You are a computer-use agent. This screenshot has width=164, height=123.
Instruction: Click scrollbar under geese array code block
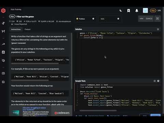click(x=35, y=64)
